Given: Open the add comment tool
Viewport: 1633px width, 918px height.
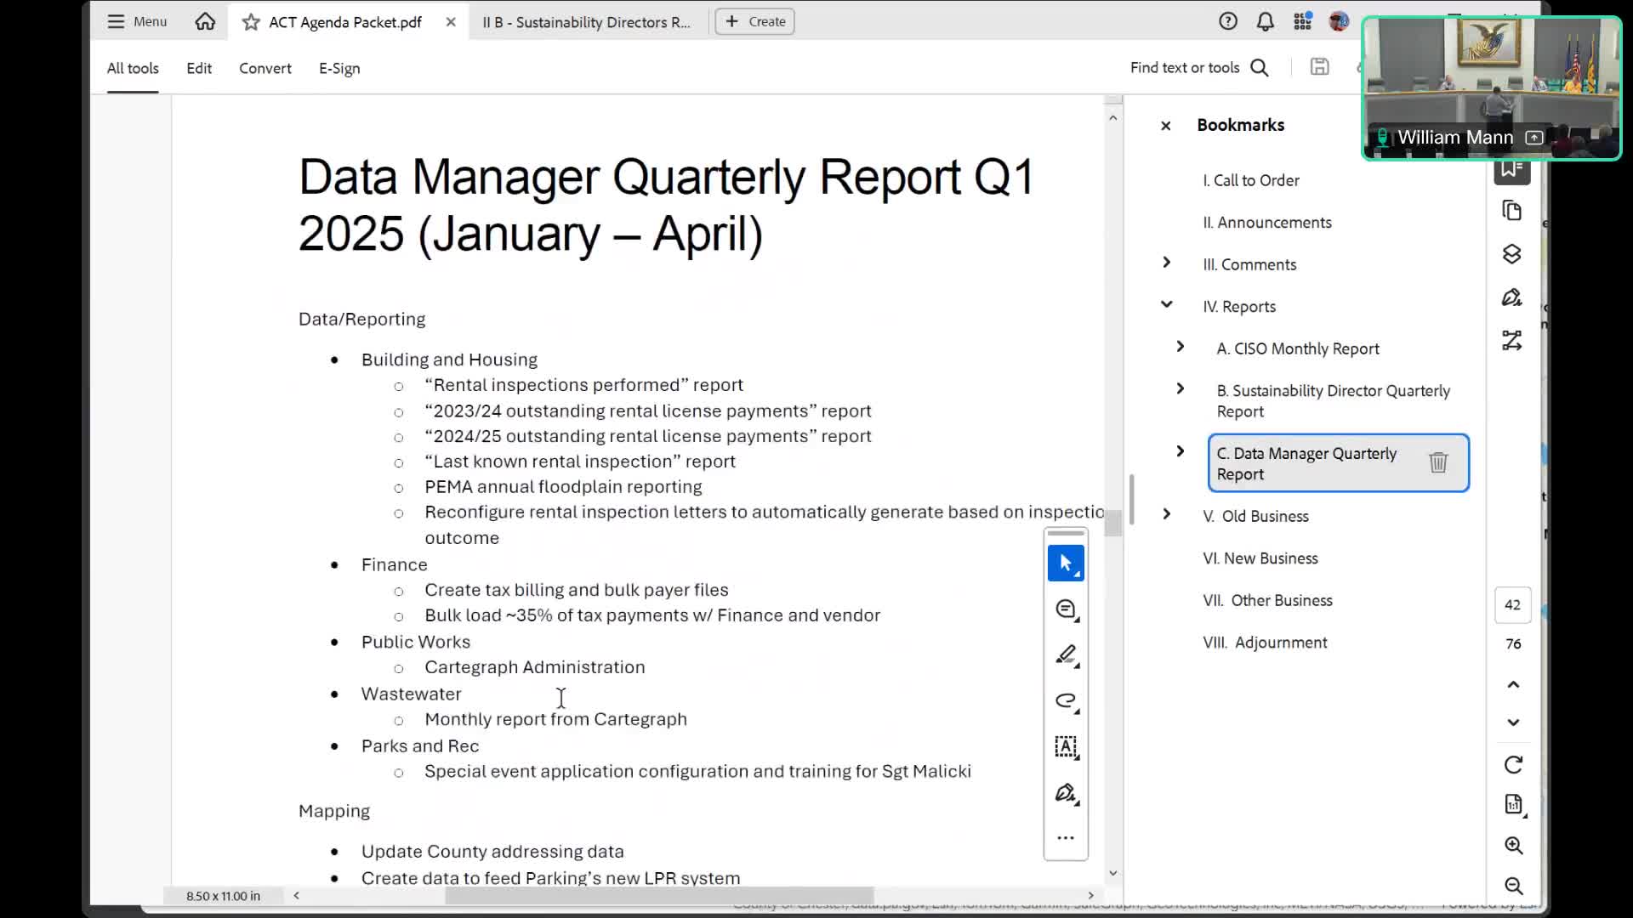Looking at the screenshot, I should tap(1066, 609).
